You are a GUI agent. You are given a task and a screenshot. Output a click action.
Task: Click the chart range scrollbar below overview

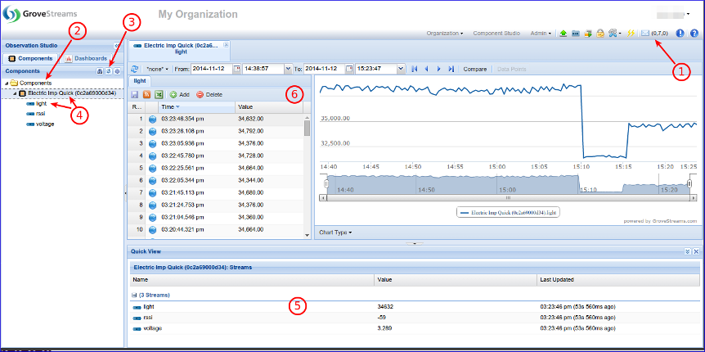(x=506, y=197)
